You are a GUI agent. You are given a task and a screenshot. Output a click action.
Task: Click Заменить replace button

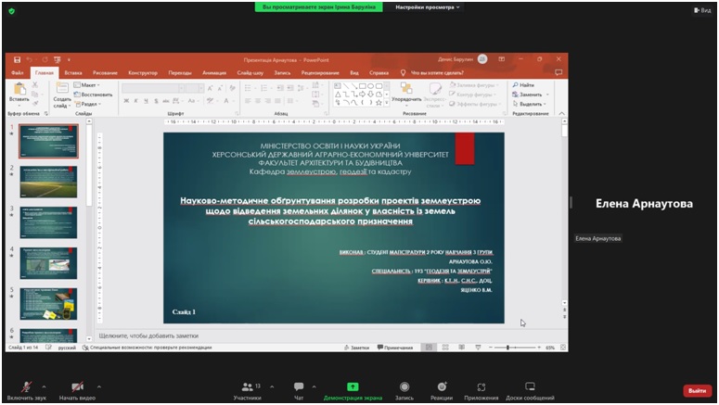(x=531, y=95)
